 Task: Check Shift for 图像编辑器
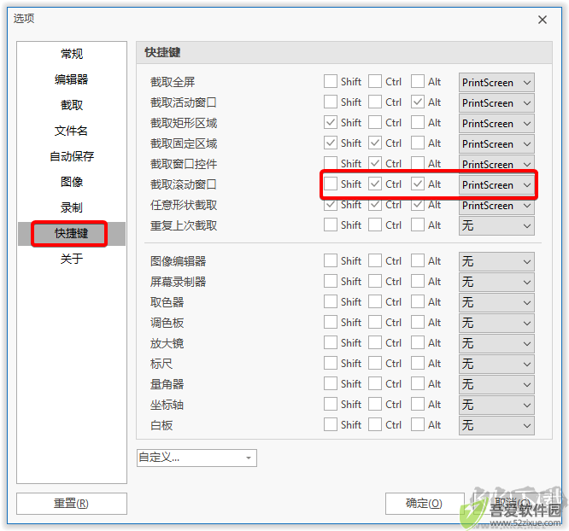point(331,260)
